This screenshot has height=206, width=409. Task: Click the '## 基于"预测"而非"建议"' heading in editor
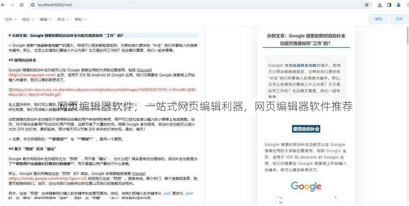click(32, 149)
